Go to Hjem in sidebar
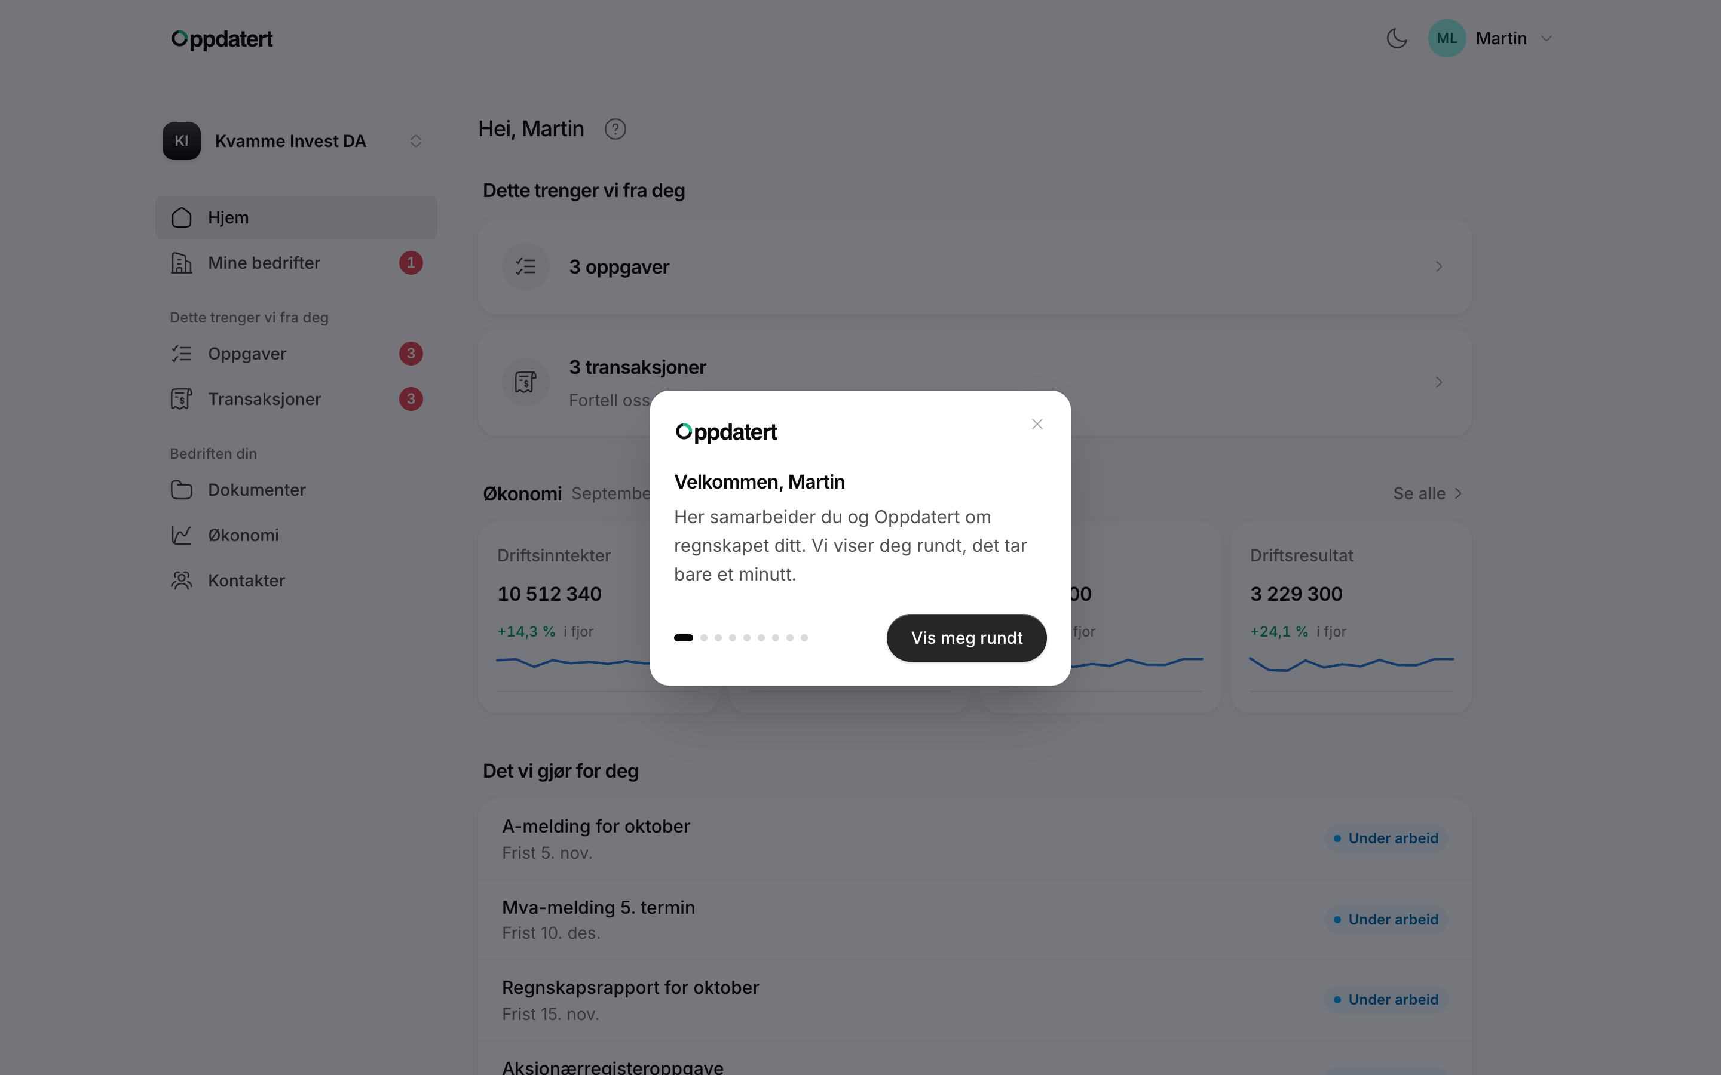 pyautogui.click(x=296, y=217)
